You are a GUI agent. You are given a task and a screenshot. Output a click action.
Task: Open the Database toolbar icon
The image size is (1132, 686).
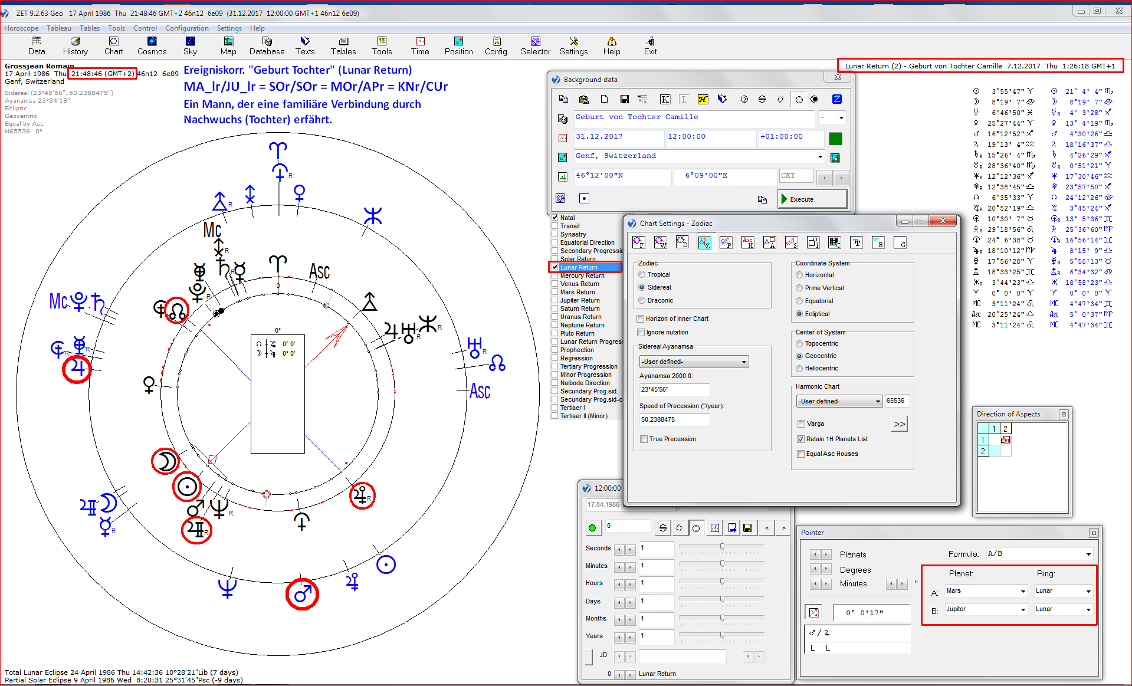coord(267,45)
